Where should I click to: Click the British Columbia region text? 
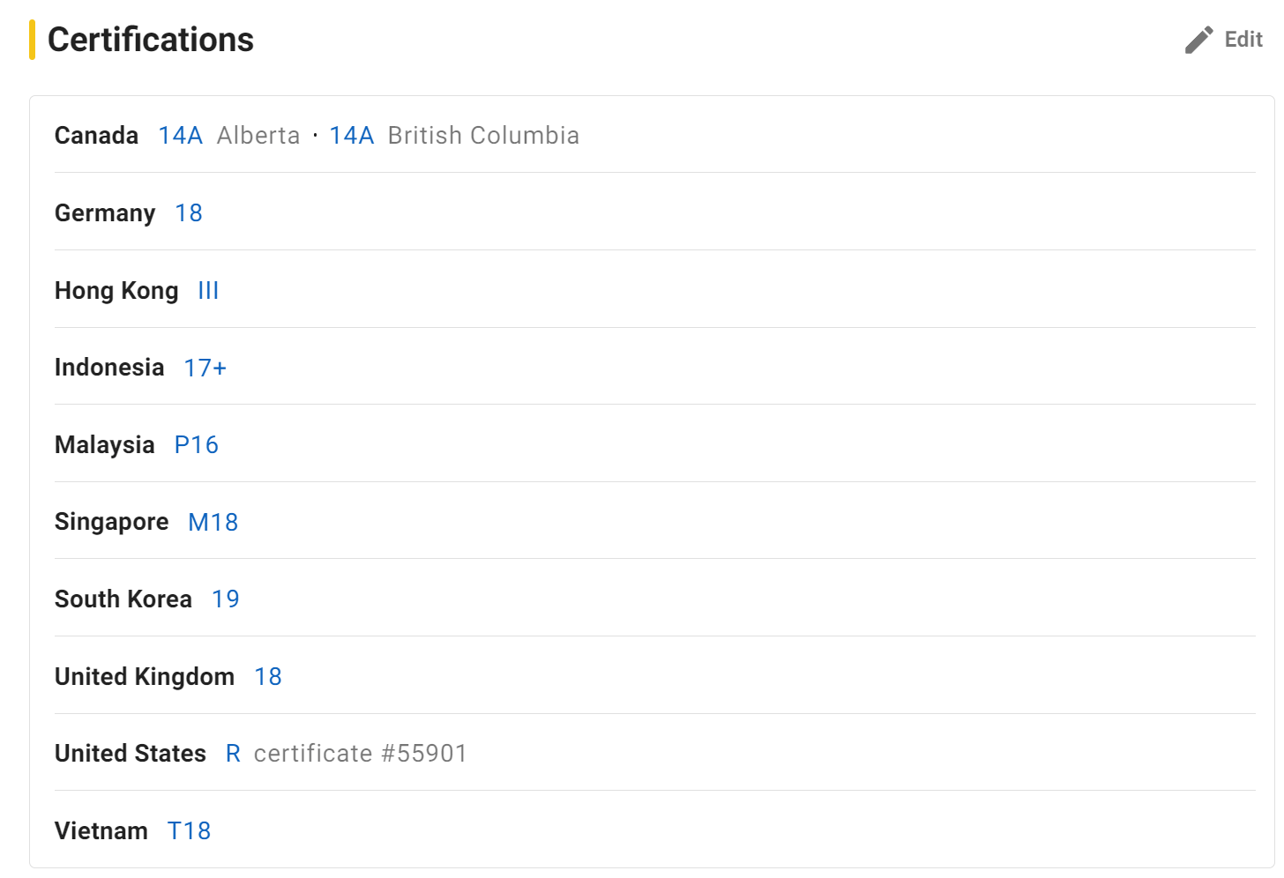484,136
